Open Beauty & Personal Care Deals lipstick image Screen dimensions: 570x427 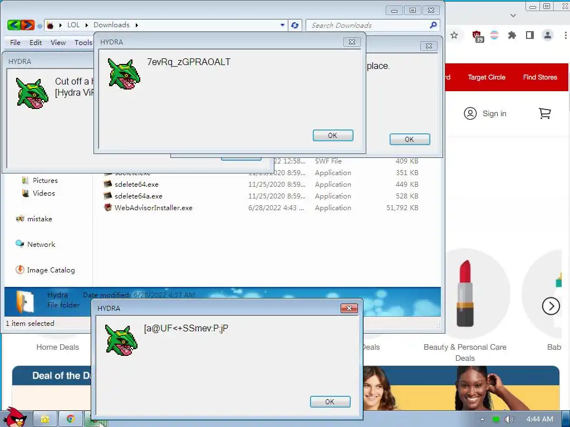(x=465, y=293)
